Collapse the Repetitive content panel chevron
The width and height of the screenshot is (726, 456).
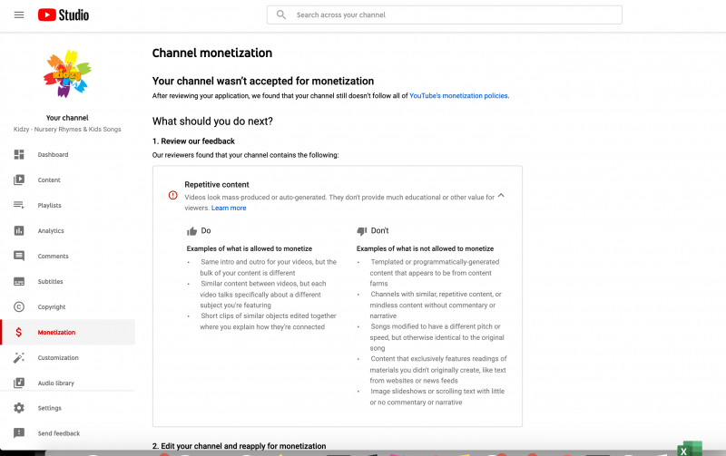(501, 196)
